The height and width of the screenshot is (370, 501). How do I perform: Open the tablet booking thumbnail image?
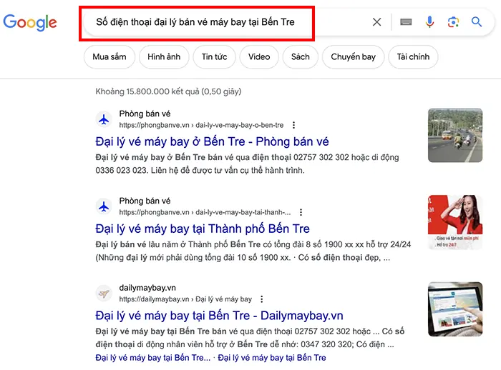pyautogui.click(x=455, y=309)
